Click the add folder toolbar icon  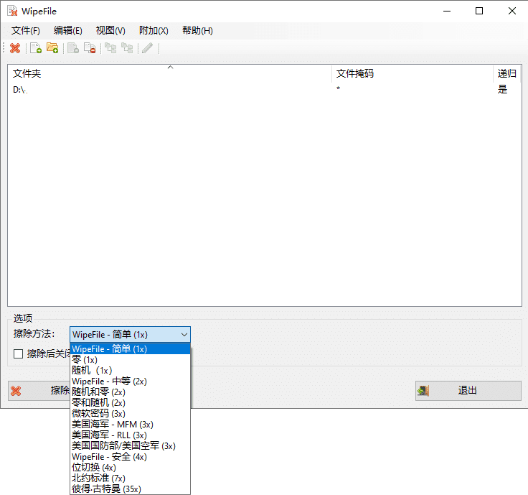pyautogui.click(x=52, y=48)
